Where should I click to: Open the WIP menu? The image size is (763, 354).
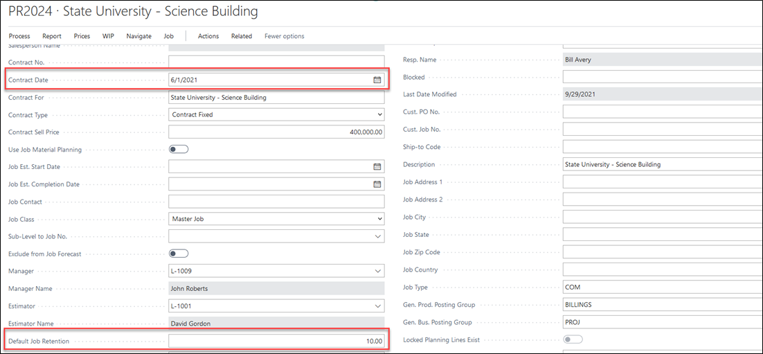[108, 36]
